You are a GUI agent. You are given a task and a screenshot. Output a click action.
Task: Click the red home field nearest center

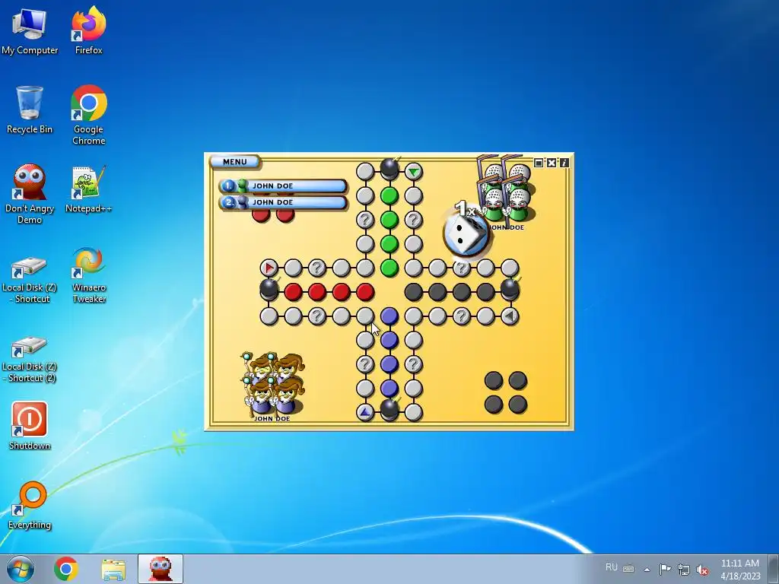pyautogui.click(x=365, y=292)
